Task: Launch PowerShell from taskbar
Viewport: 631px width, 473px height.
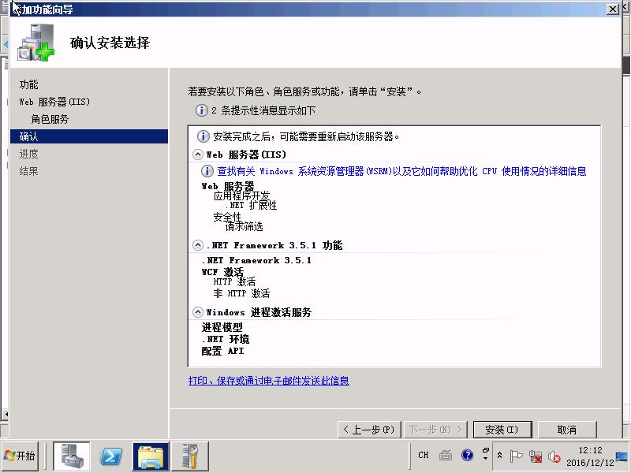Action: 111,456
